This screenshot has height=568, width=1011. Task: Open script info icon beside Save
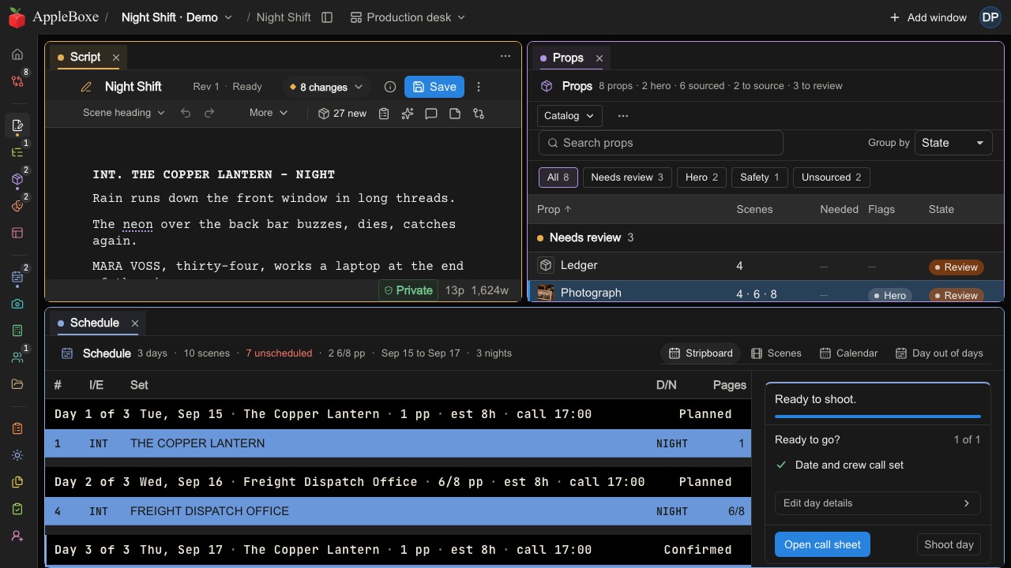[389, 87]
